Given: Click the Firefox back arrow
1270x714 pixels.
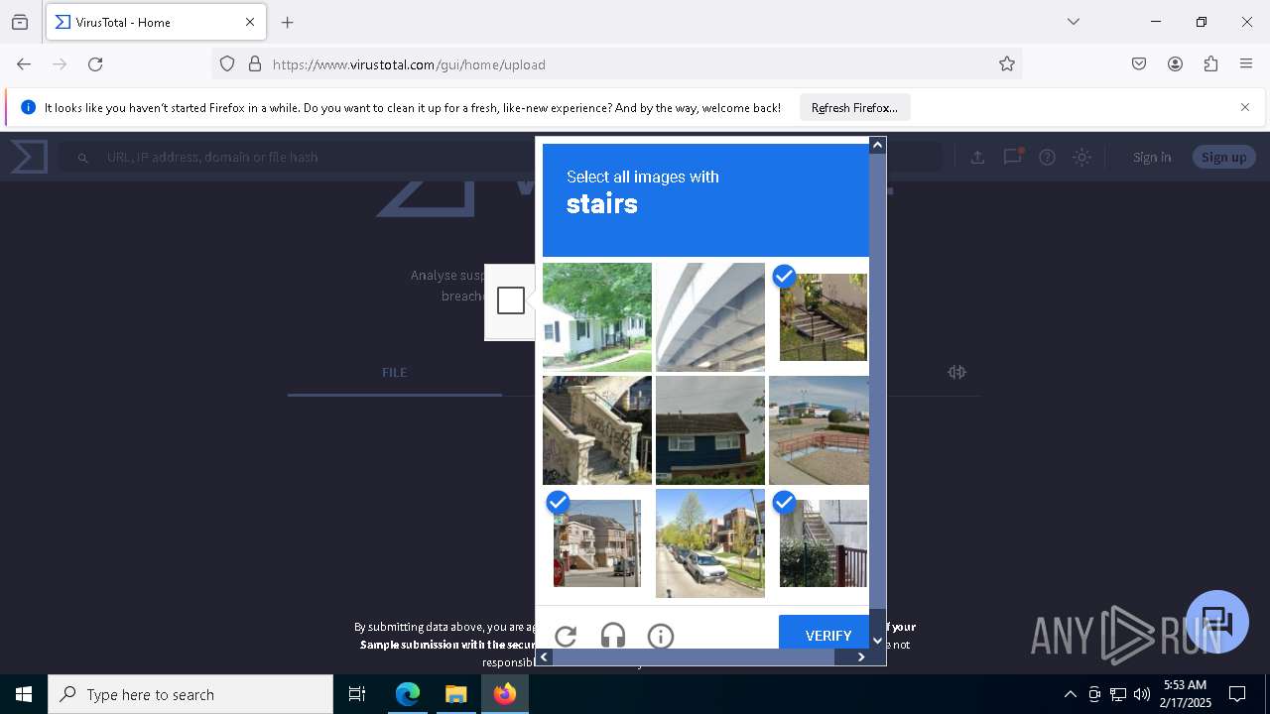Looking at the screenshot, I should tap(24, 64).
